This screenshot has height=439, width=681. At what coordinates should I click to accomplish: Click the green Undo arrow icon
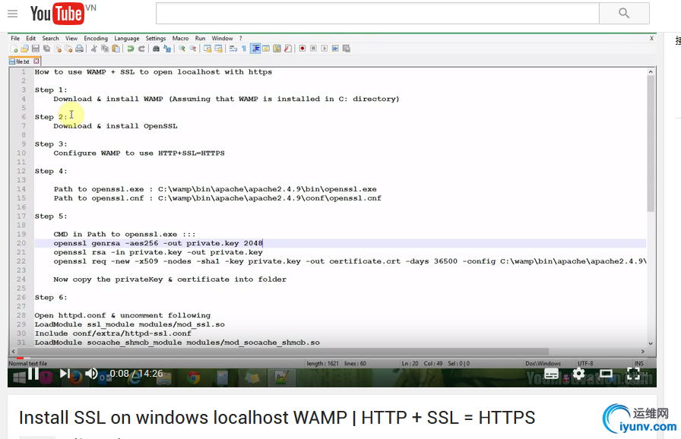130,49
